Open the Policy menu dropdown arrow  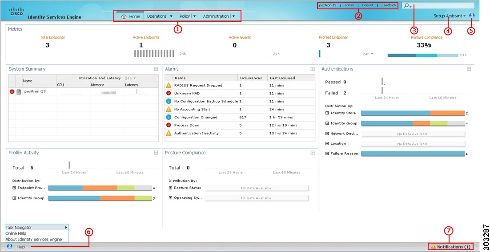pos(194,16)
